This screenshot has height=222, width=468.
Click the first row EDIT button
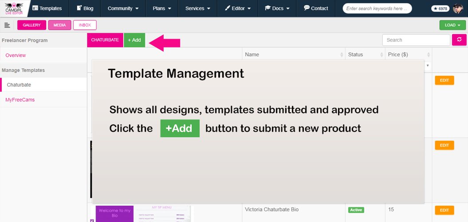(444, 80)
